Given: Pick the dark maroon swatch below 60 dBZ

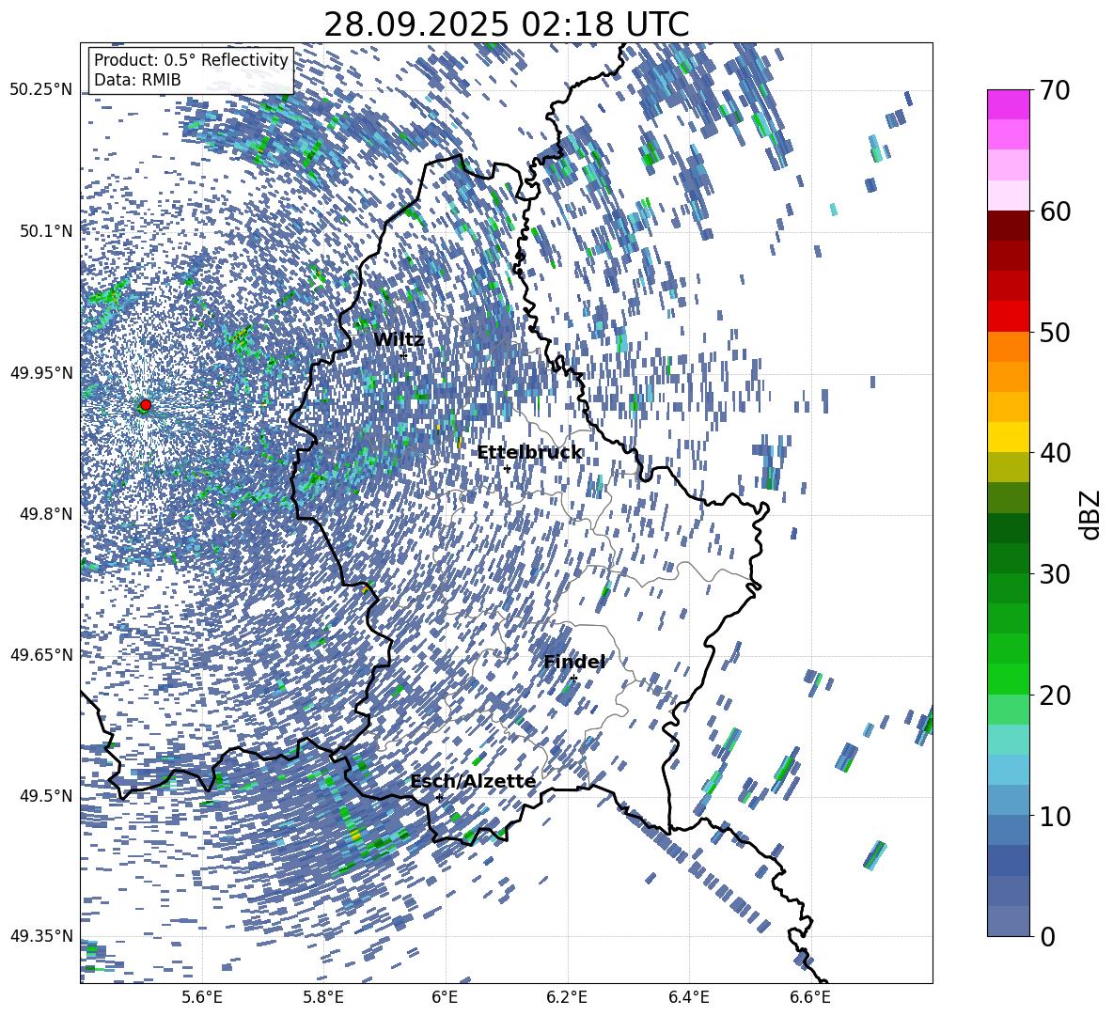Looking at the screenshot, I should click(x=1008, y=226).
